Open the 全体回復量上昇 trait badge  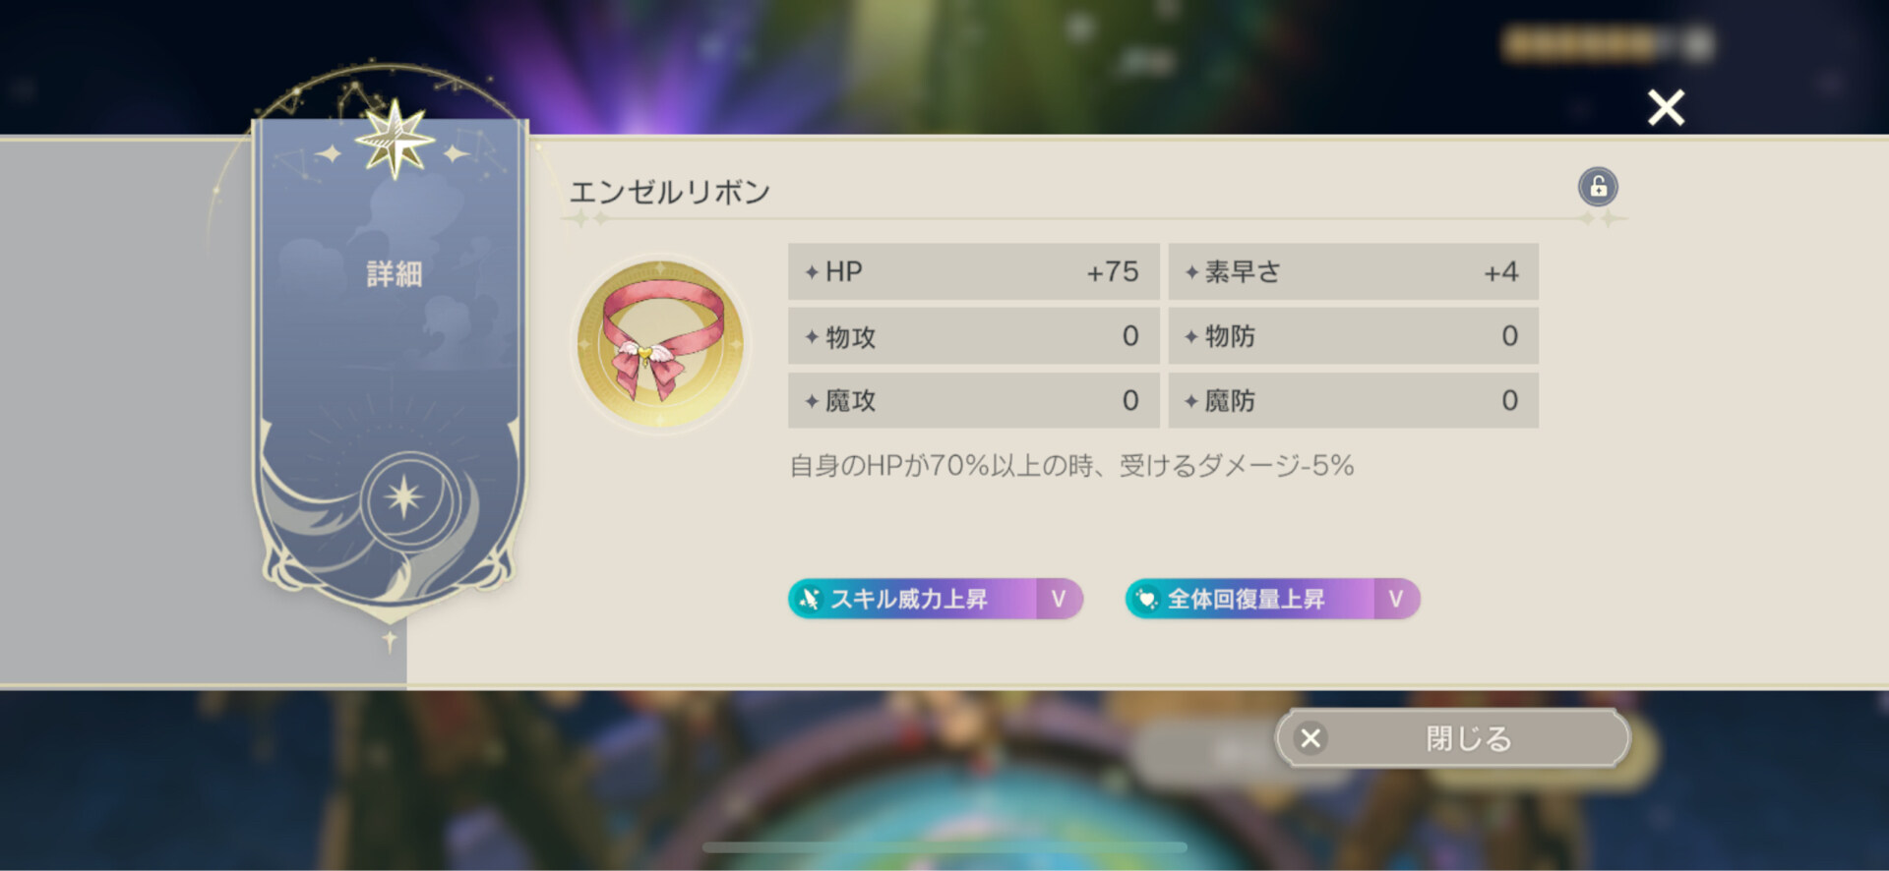1272,599
